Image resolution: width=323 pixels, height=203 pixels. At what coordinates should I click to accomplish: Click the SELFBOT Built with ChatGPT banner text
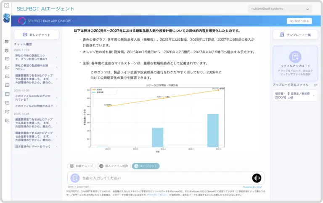pyautogui.click(x=50, y=21)
